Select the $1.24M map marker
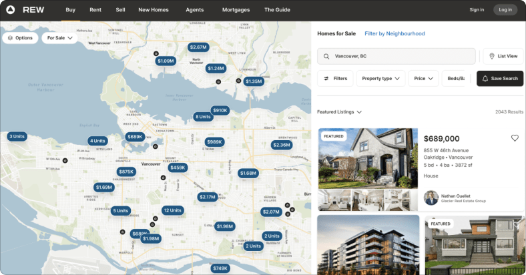 pyautogui.click(x=216, y=68)
